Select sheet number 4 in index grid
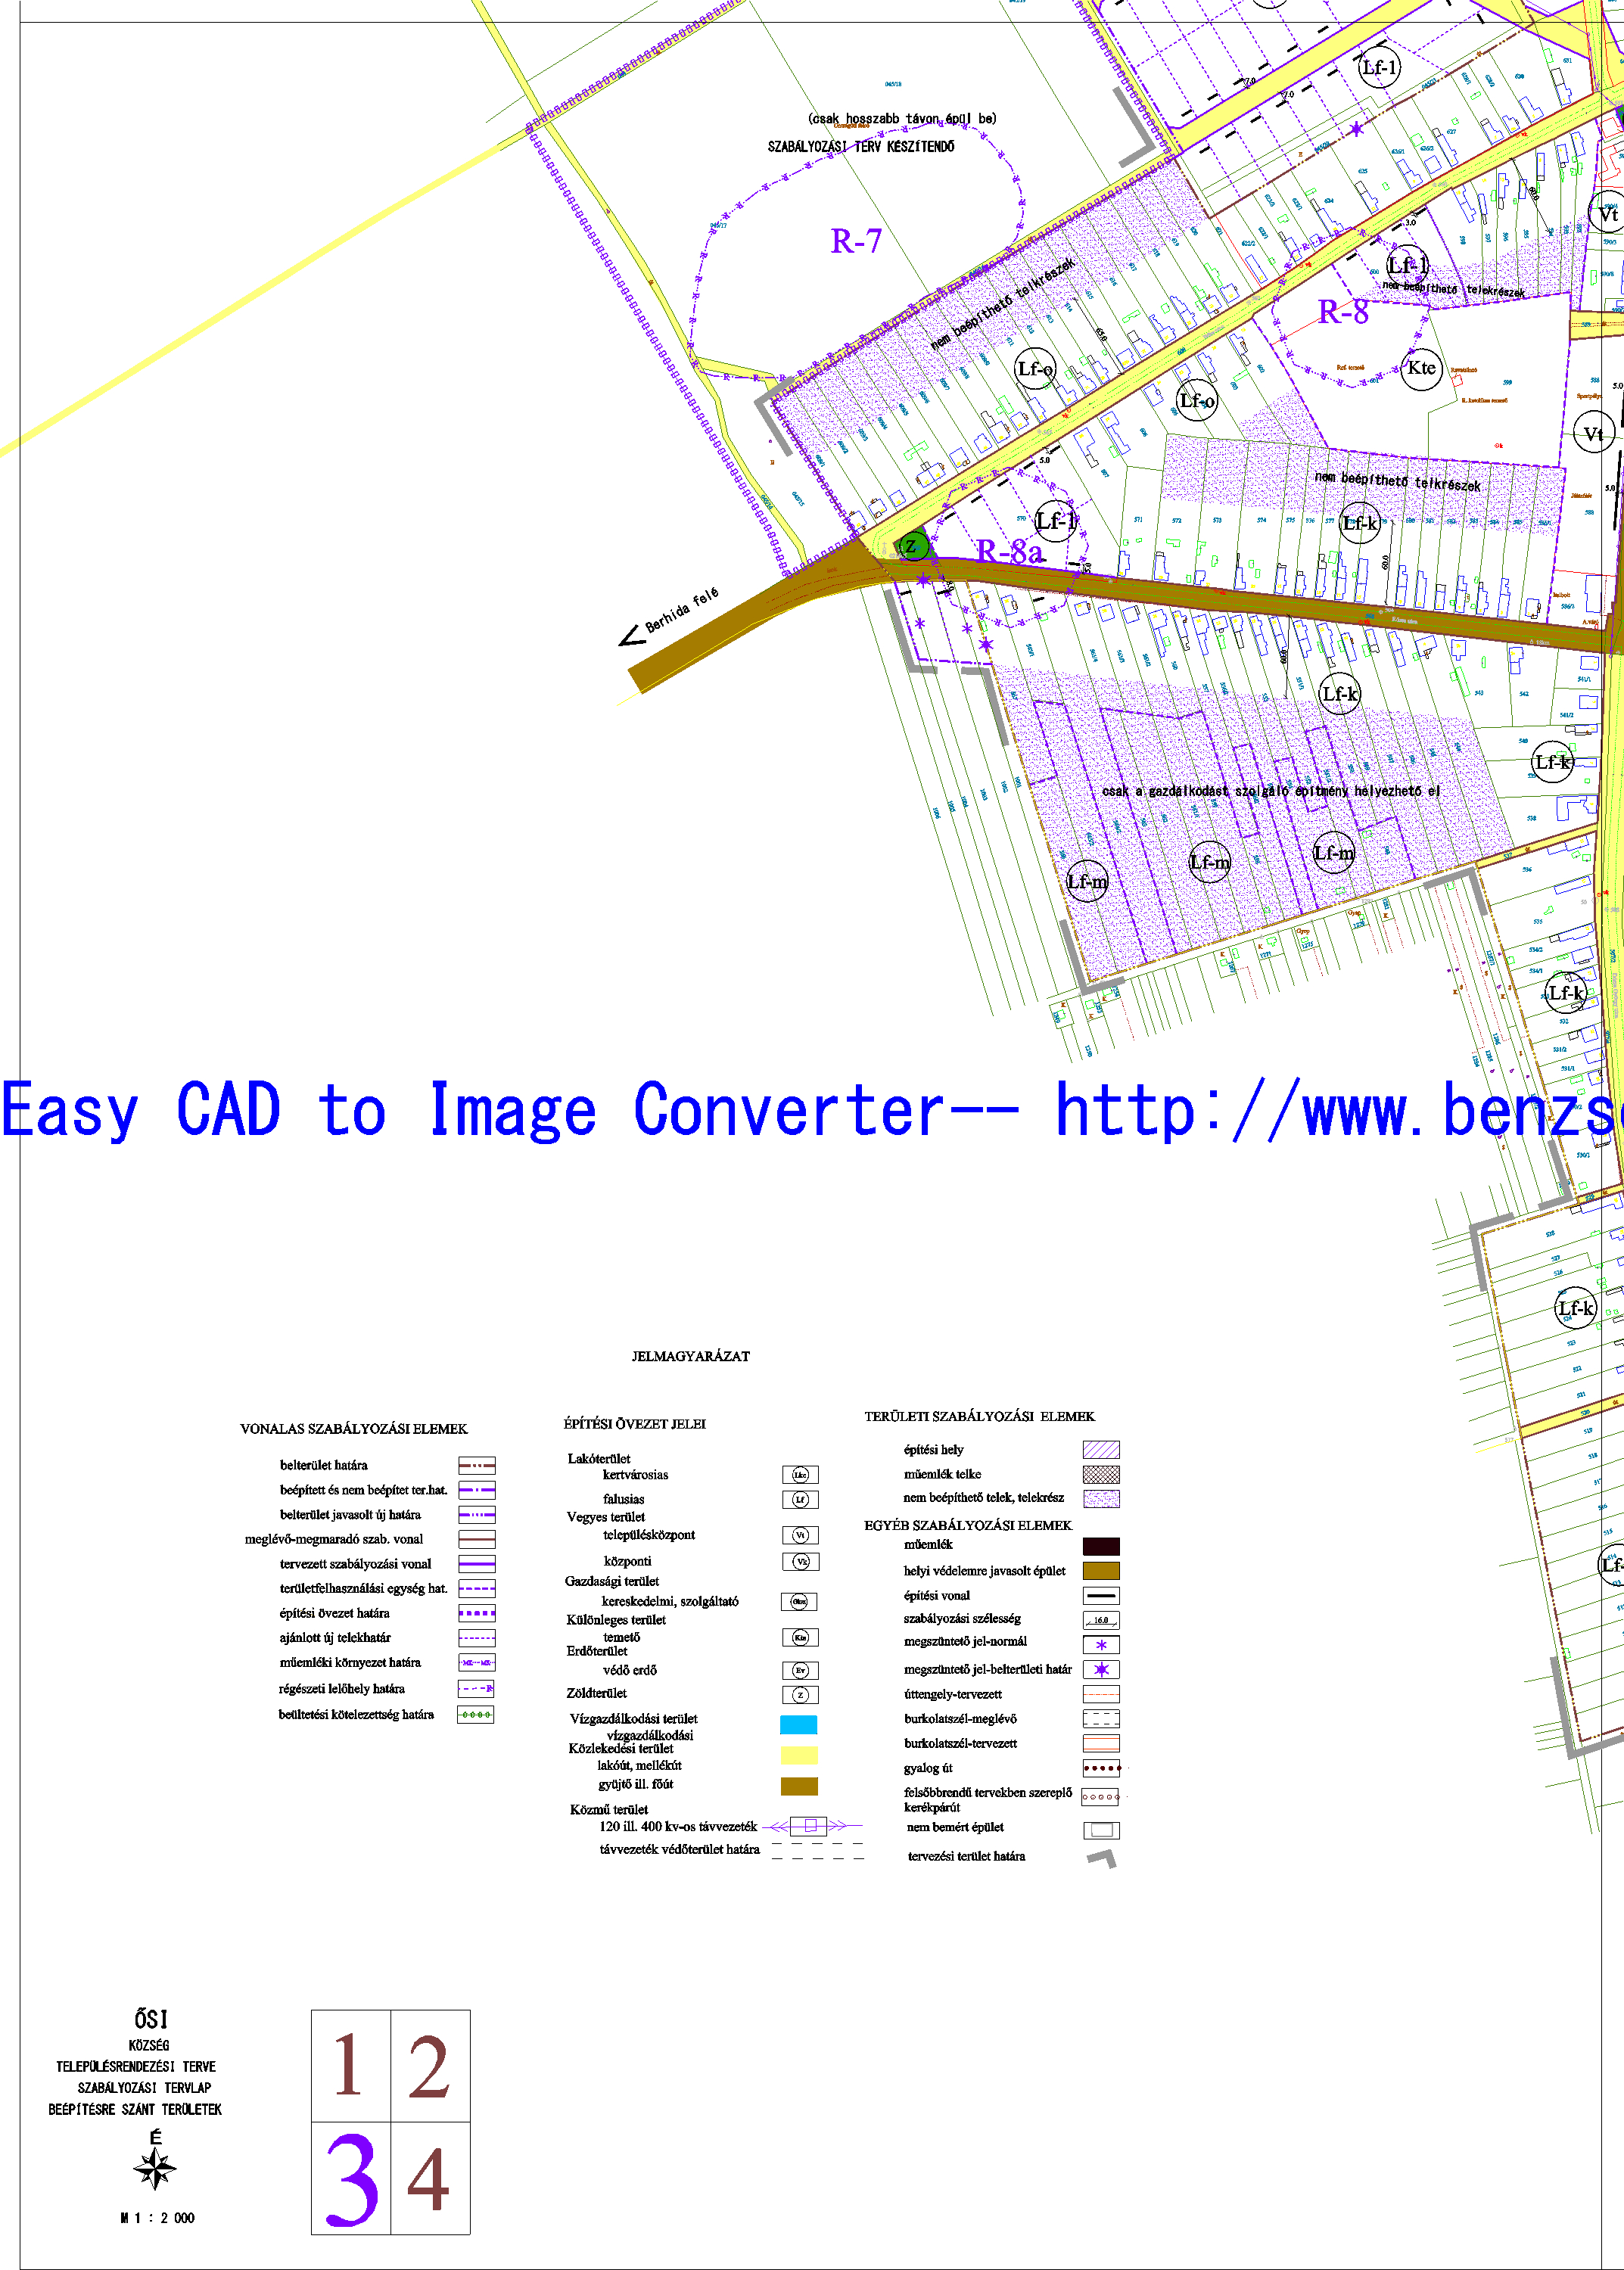This screenshot has width=1624, height=2270. point(430,2179)
